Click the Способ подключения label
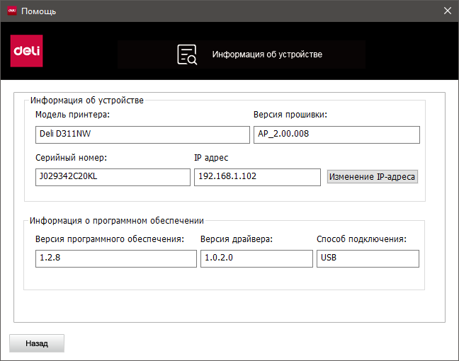This screenshot has width=459, height=361. click(x=361, y=239)
